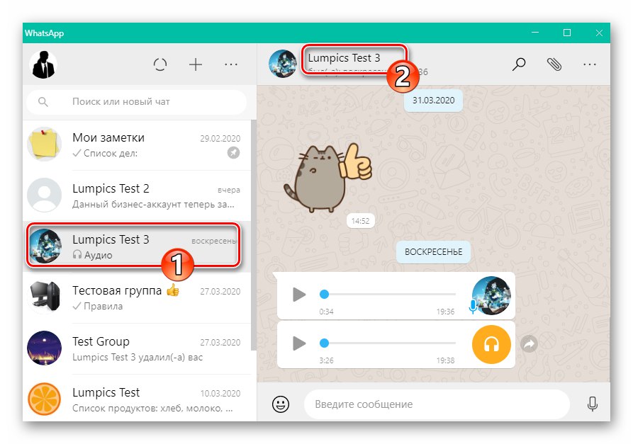Click sender avatar on voice message
This screenshot has width=633, height=444.
491,295
